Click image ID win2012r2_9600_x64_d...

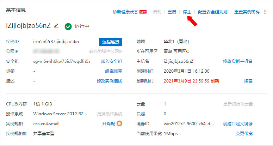189,123
